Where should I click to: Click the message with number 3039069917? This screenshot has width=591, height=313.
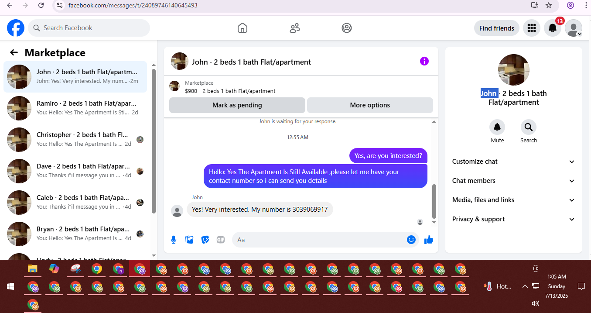coord(260,210)
